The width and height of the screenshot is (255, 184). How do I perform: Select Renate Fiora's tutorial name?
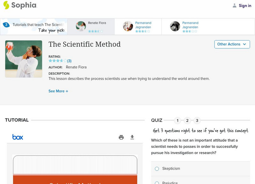97,23
